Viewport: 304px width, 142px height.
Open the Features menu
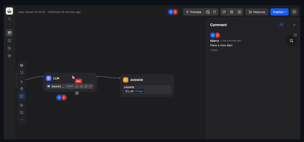coord(257,12)
